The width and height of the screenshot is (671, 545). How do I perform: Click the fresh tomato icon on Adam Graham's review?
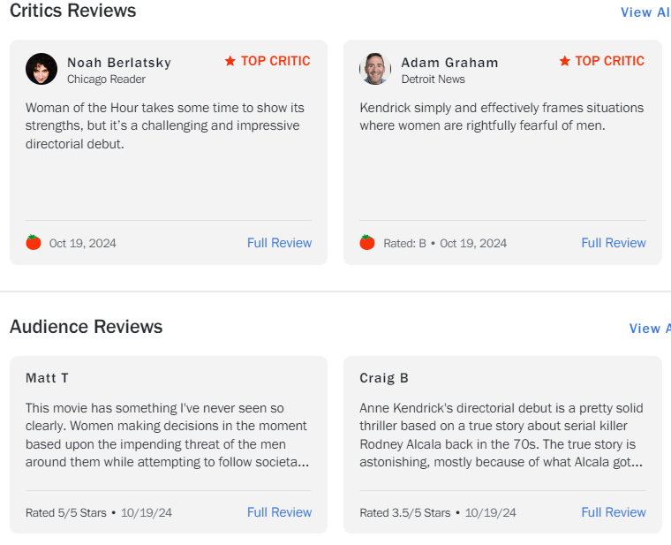pyautogui.click(x=367, y=243)
